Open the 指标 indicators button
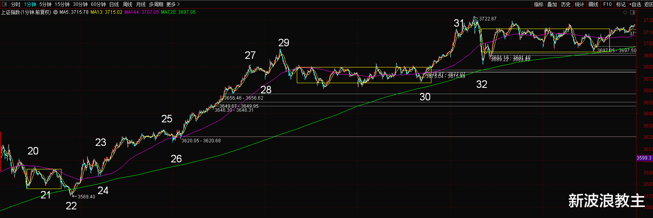The height and width of the screenshot is (218, 653). pos(538,4)
